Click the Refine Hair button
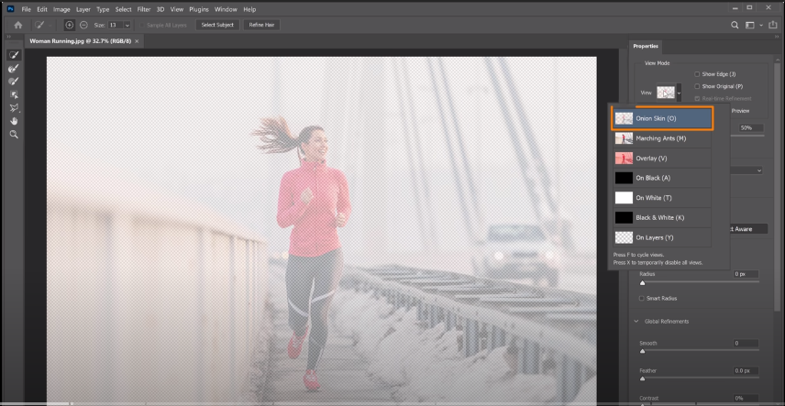Viewport: 785px width, 406px height. coord(262,25)
